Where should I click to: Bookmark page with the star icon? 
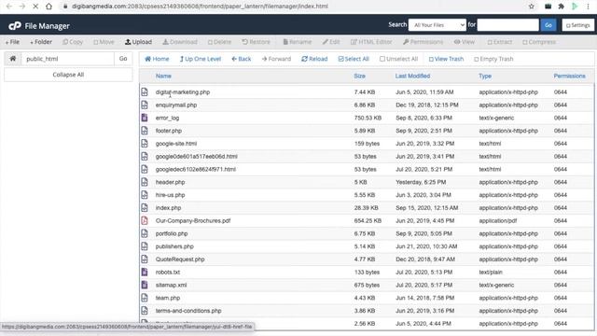[x=532, y=7]
